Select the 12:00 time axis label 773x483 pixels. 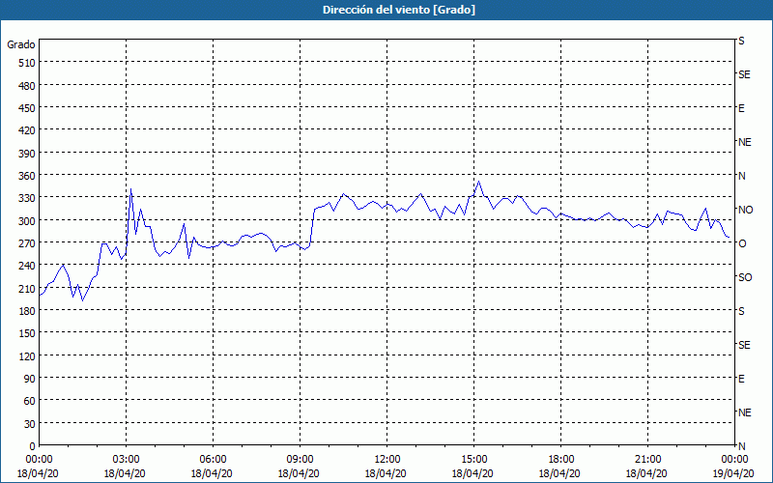pyautogui.click(x=386, y=460)
